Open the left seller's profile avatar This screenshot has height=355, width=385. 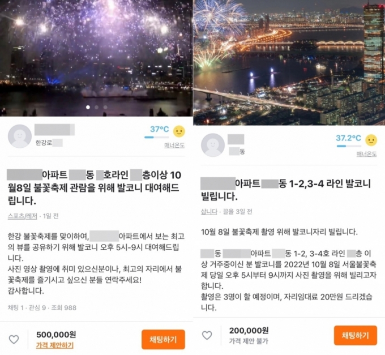(x=20, y=136)
